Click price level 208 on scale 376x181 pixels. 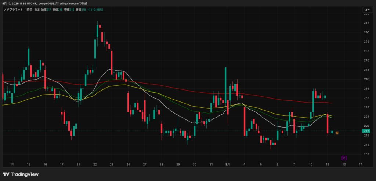[x=366, y=154]
